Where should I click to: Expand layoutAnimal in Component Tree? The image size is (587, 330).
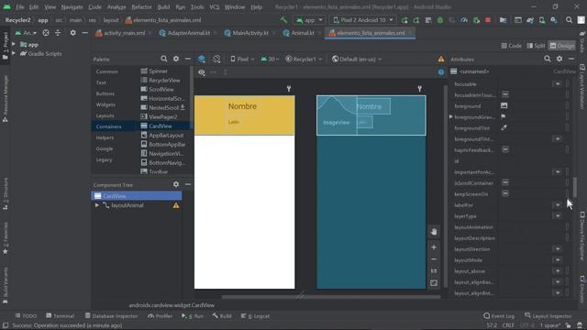(97, 205)
